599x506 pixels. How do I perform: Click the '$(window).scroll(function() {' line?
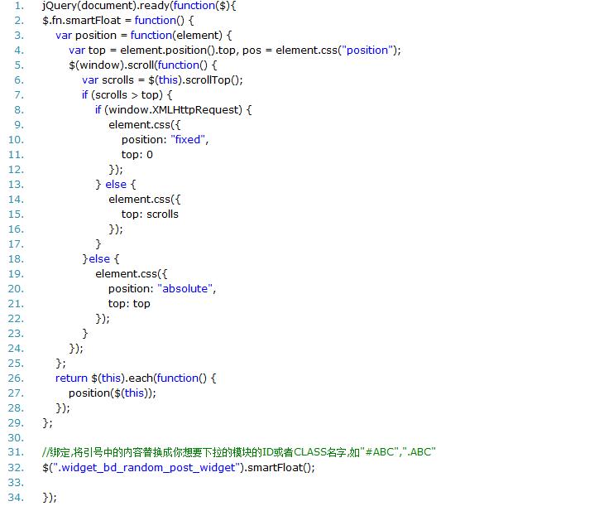pyautogui.click(x=143, y=65)
